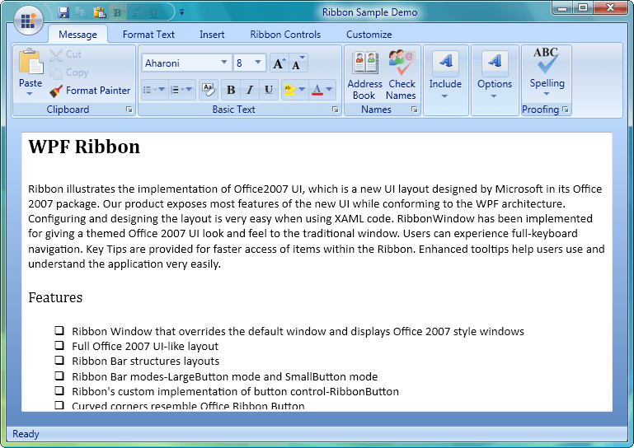
Task: Open the numbered list style dropdown
Action: pyautogui.click(x=189, y=89)
